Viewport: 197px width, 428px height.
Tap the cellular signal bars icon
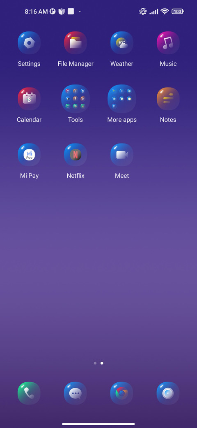(x=154, y=12)
